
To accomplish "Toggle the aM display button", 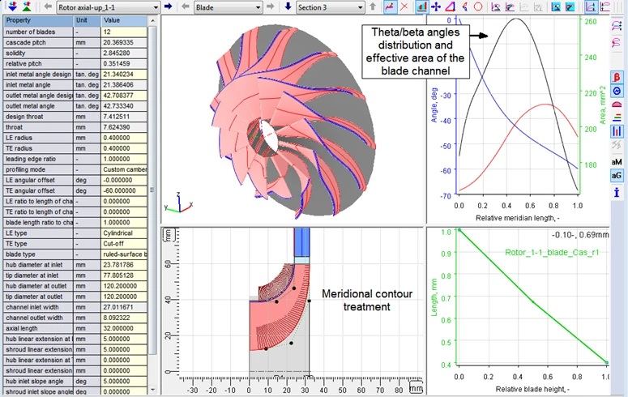I will coord(617,161).
